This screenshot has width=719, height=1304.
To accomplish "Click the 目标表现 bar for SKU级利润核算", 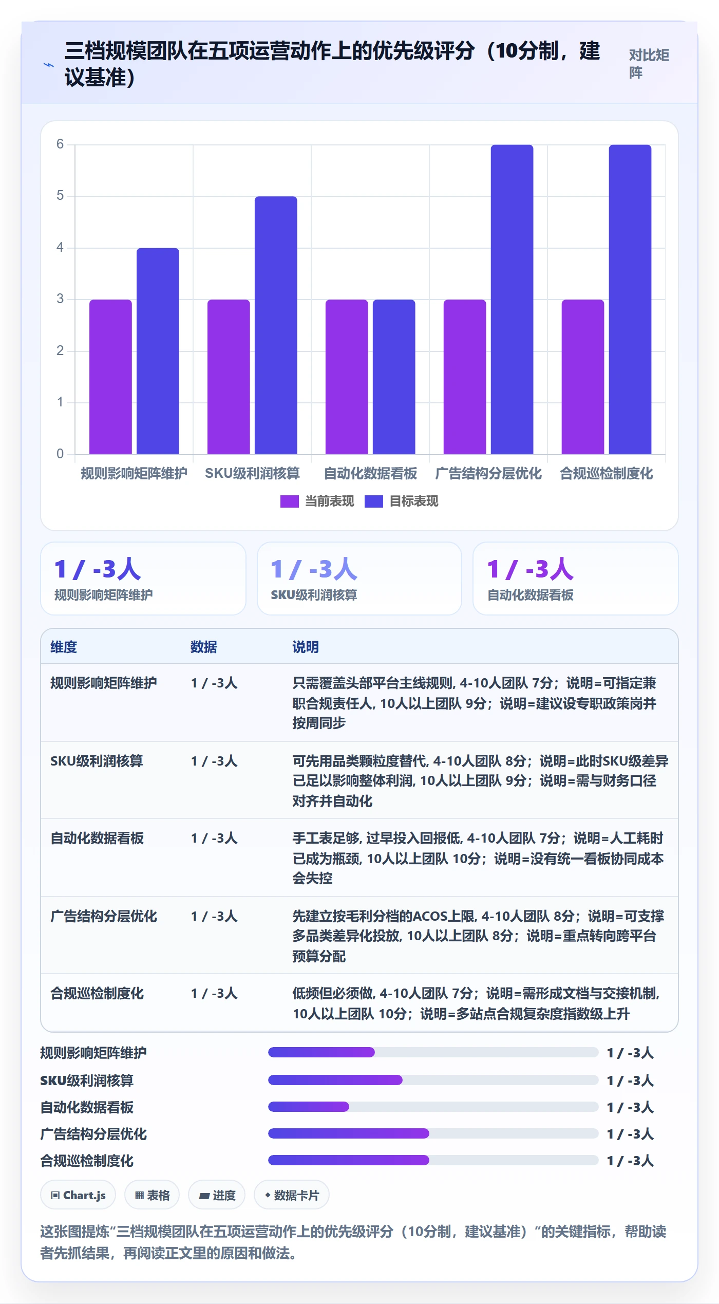I will (276, 325).
